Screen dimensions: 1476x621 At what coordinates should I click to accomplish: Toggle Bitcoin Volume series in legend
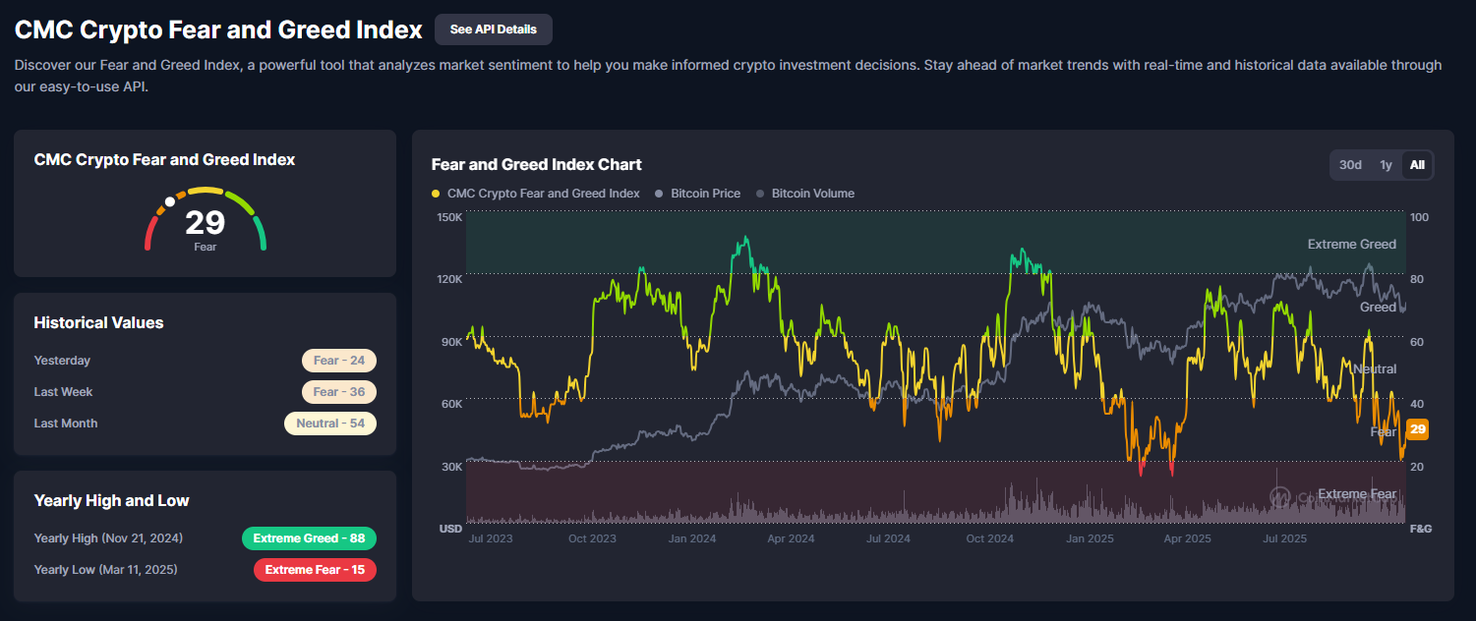tap(805, 194)
